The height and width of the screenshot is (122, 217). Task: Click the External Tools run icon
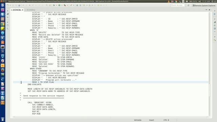point(65,5)
